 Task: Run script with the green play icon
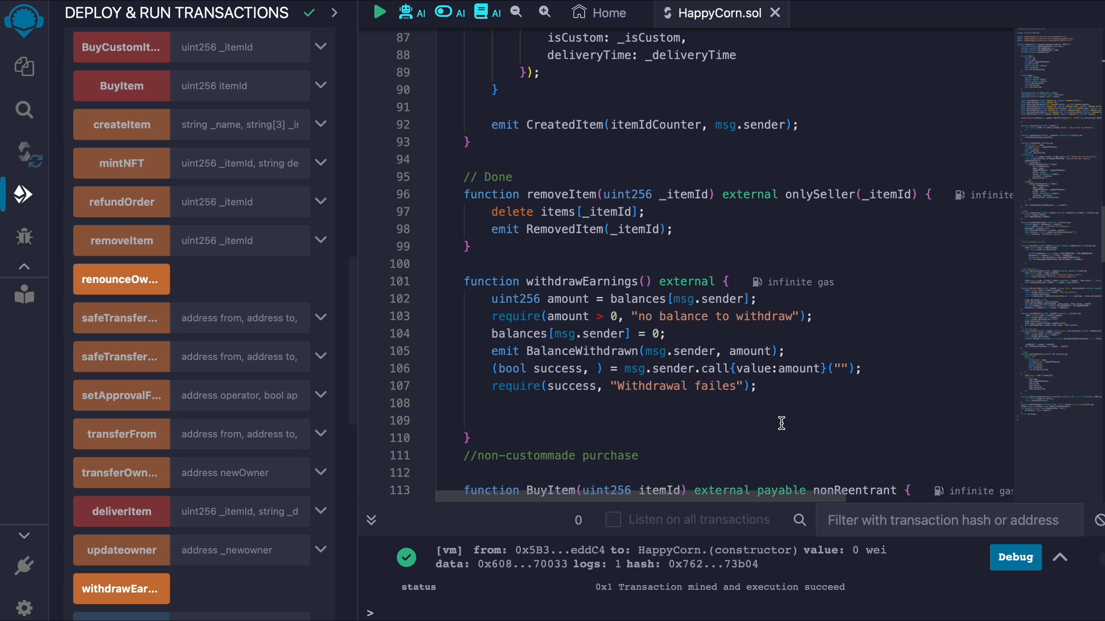click(379, 12)
